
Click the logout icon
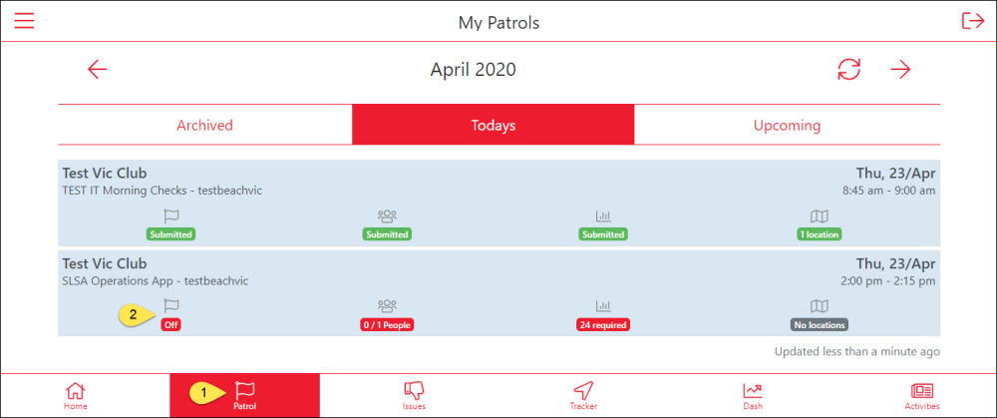point(972,21)
